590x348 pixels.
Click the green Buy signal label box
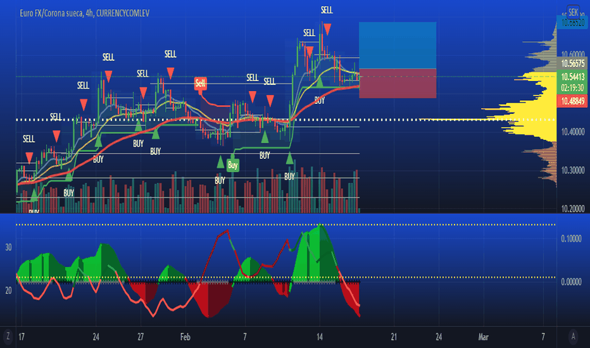tap(232, 165)
